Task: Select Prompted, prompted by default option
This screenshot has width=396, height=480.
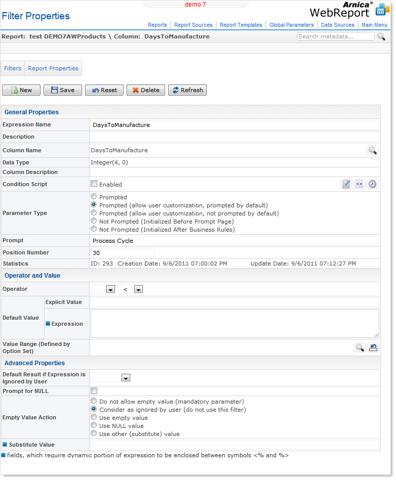Action: 94,204
